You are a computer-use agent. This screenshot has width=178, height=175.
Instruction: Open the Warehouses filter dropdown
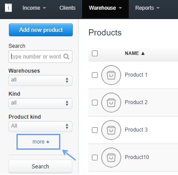pos(40,80)
